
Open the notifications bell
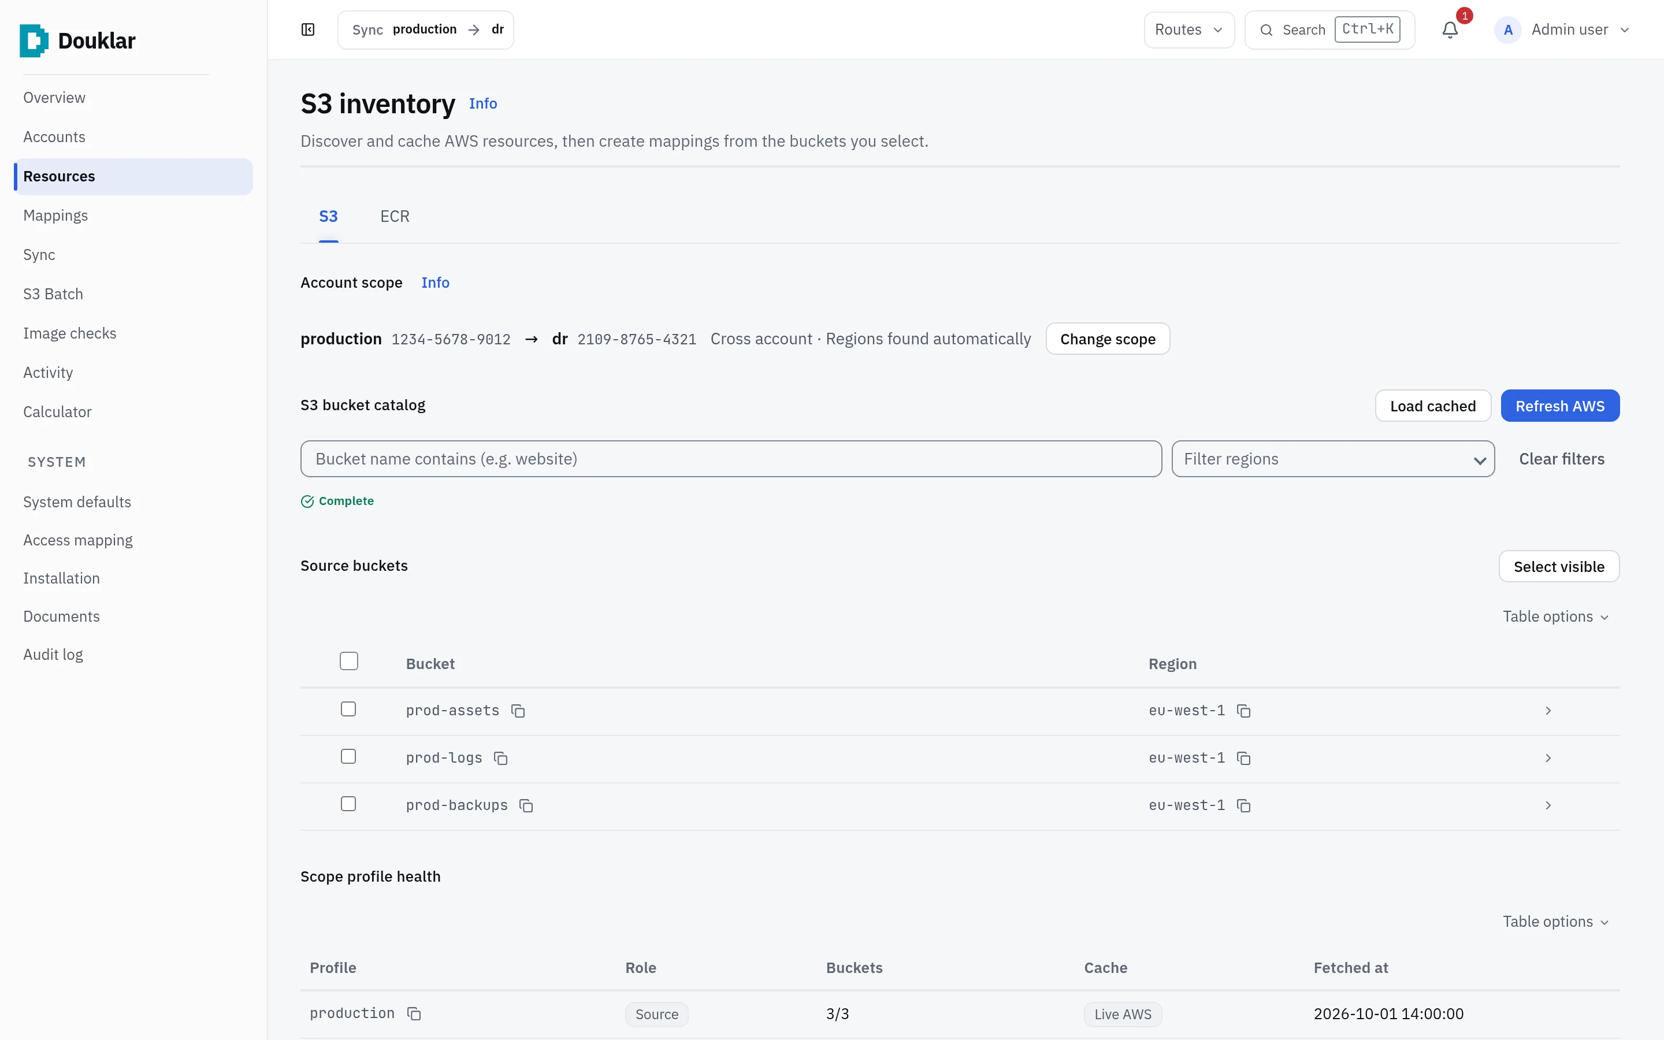pyautogui.click(x=1450, y=29)
